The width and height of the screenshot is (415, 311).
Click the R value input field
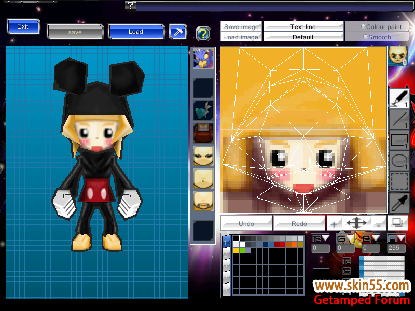pos(320,248)
